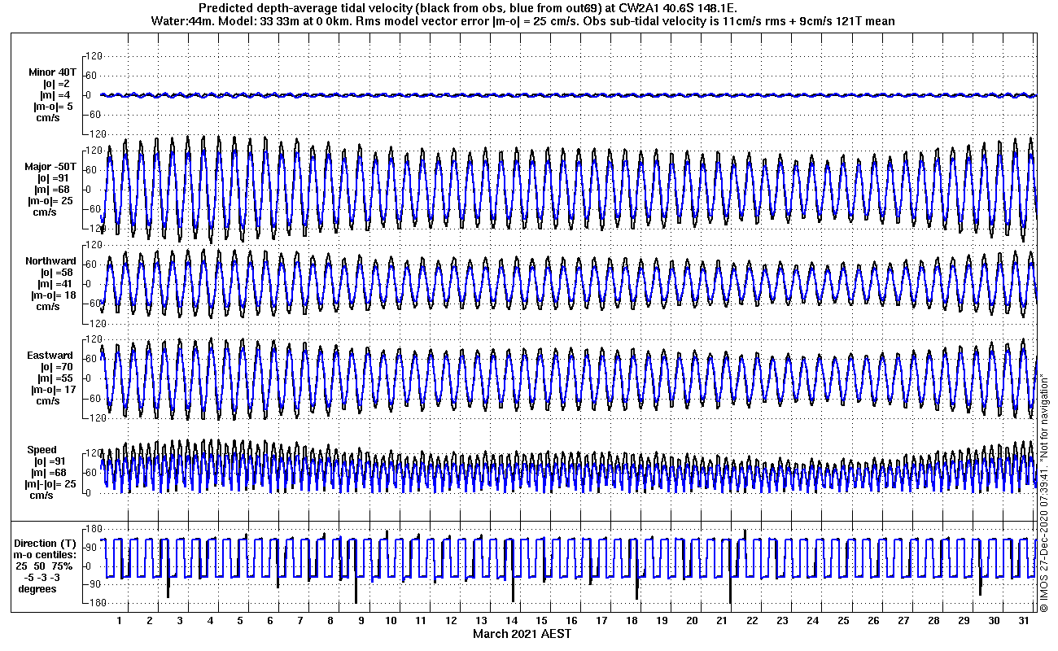1058x651 pixels.
Task: Click date tick '24' on the x-axis
Action: point(812,621)
